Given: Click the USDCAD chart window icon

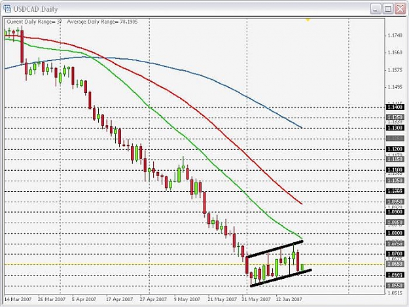Looking at the screenshot, I should click(7, 9).
